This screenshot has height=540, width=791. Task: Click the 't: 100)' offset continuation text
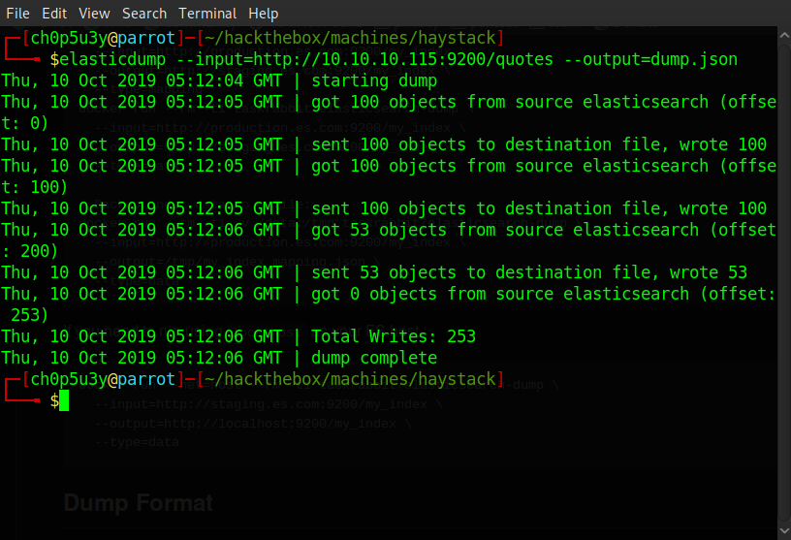point(34,187)
